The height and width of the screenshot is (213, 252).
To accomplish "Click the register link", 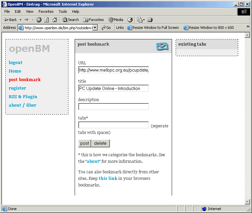I will pyautogui.click(x=17, y=88).
